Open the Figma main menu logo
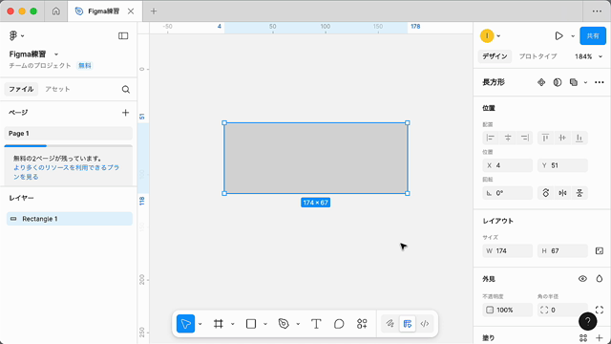 [x=12, y=35]
